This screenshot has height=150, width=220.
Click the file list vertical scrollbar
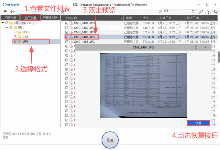[x=219, y=57]
